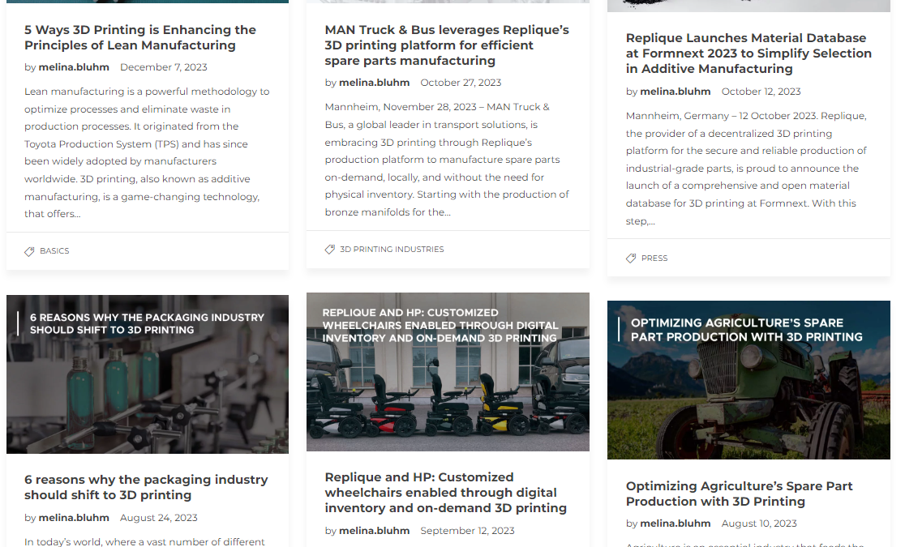Click the green tractor agriculture thumbnail
The height and width of the screenshot is (547, 905).
[x=748, y=380]
